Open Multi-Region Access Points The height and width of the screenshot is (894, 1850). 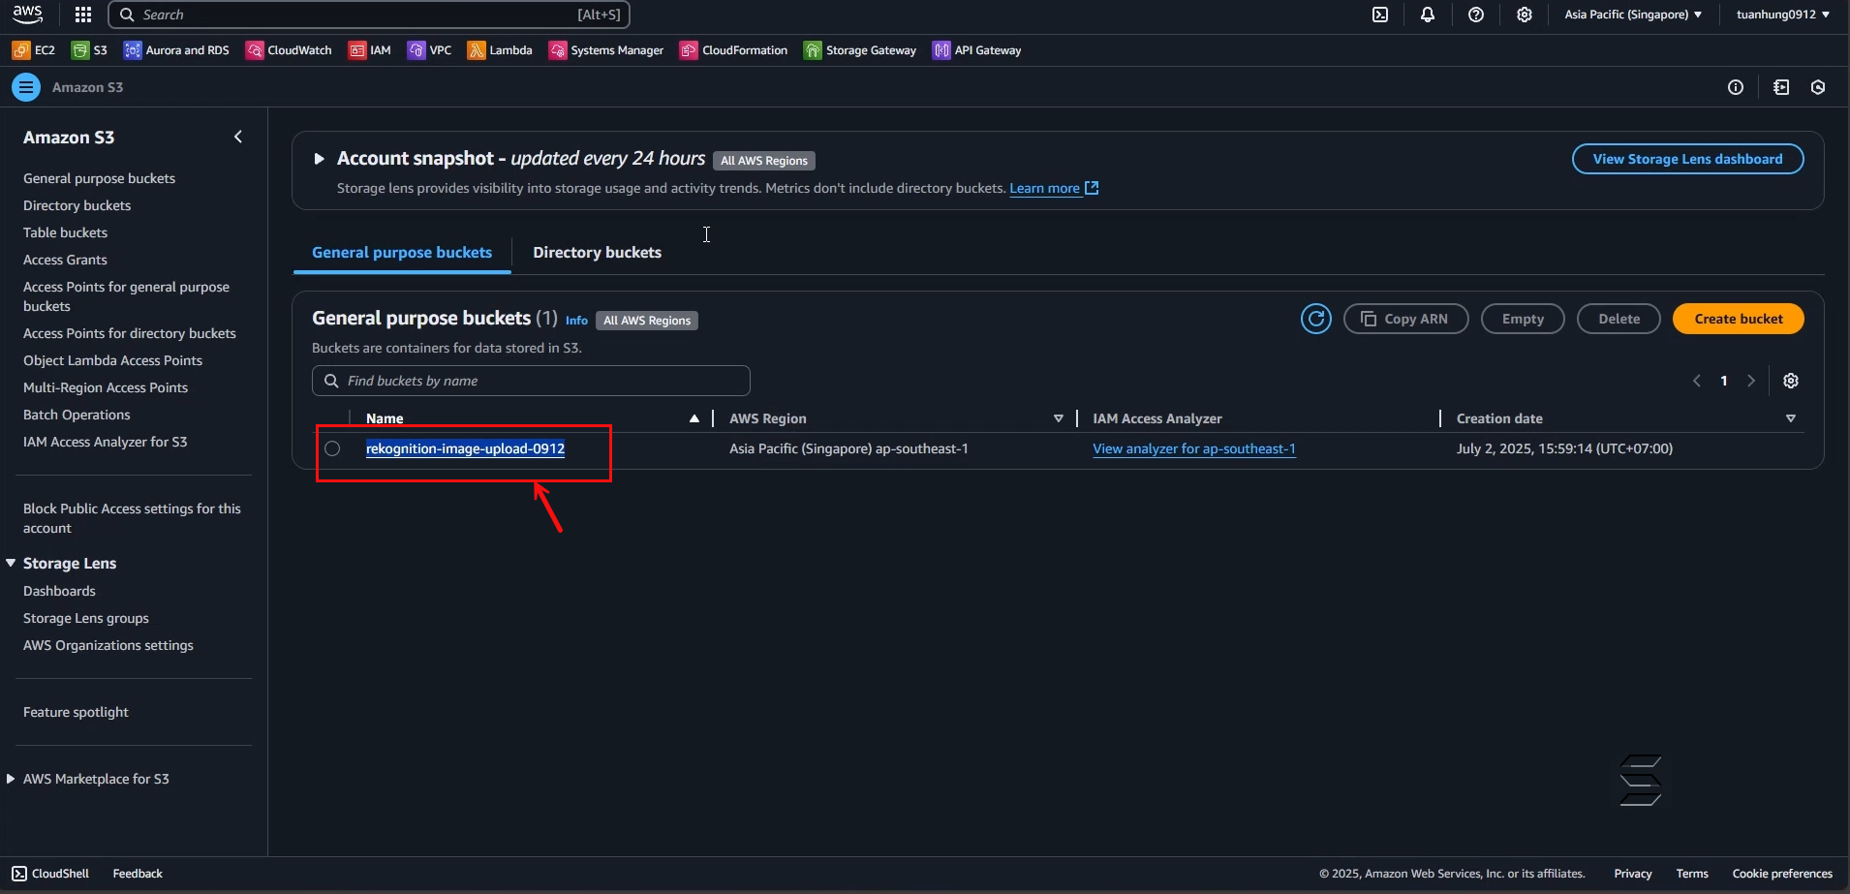click(x=106, y=387)
